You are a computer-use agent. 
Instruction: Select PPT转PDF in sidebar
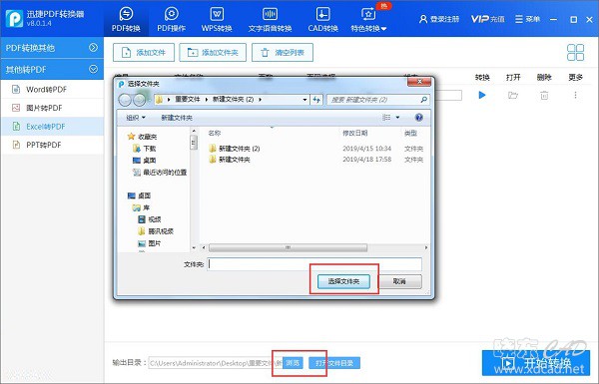[52, 145]
